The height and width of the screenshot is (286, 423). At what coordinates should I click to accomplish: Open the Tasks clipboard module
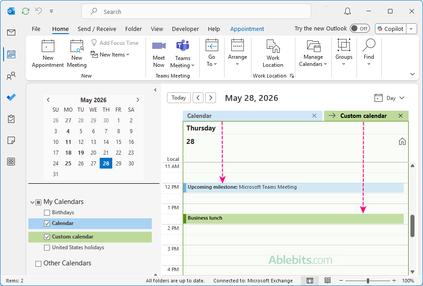coord(11,119)
